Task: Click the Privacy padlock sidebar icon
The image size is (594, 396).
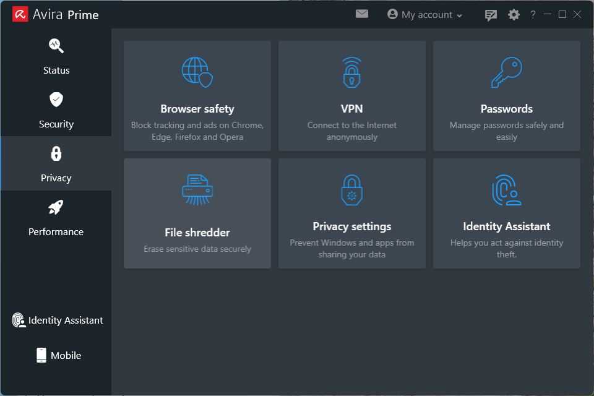Action: point(56,153)
